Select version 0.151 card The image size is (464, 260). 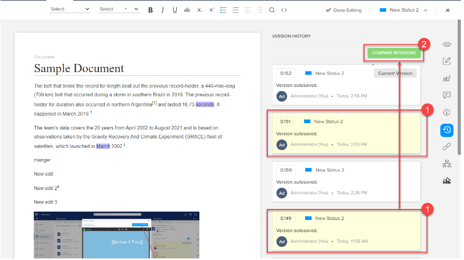[346, 133]
